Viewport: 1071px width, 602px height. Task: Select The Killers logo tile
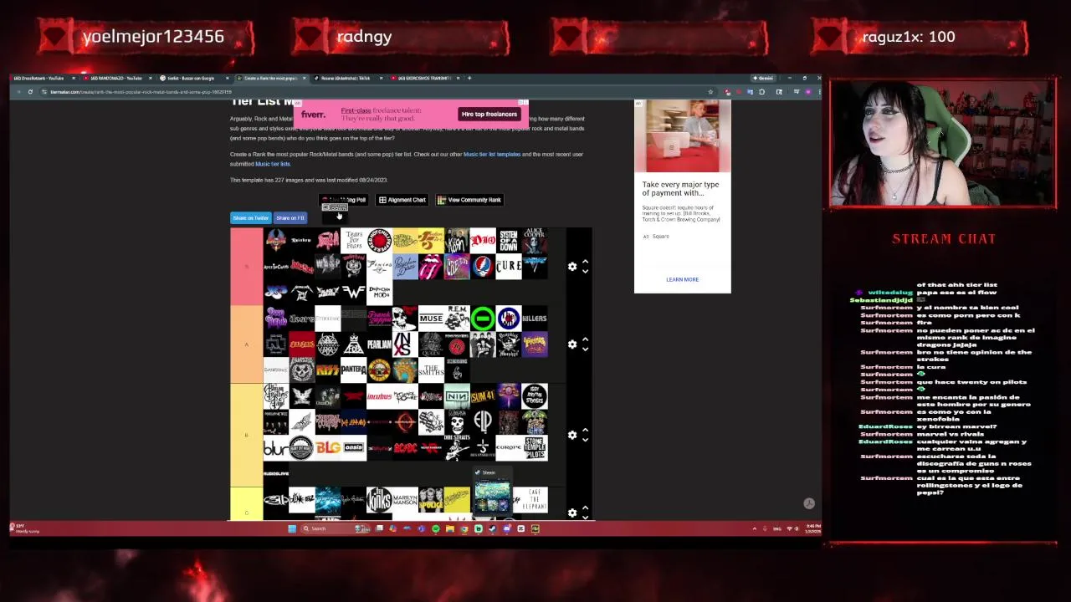click(x=535, y=319)
